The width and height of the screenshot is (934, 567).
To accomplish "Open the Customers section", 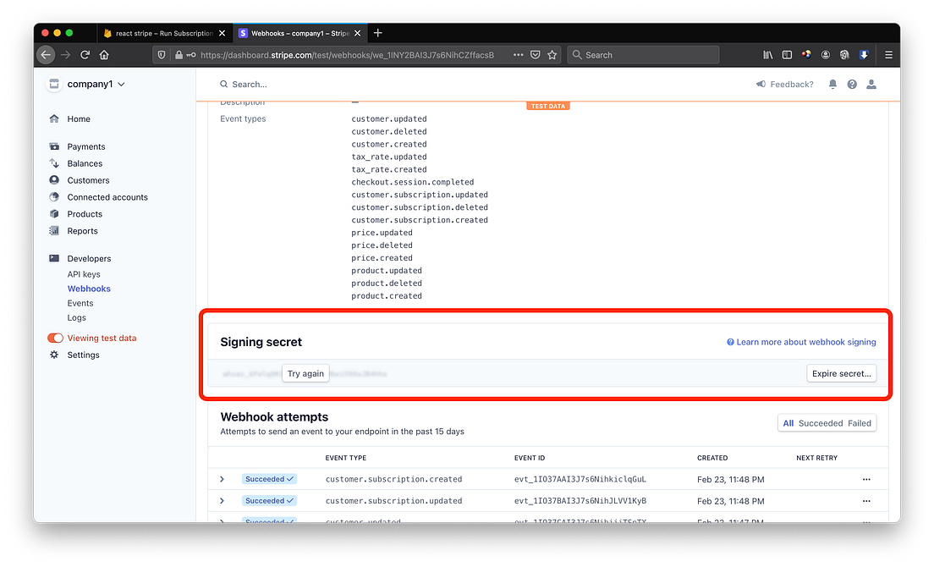I will (53, 180).
